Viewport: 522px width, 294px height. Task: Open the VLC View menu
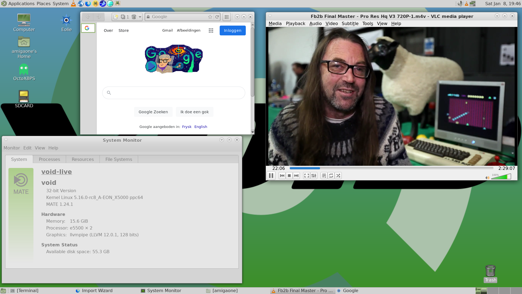click(382, 23)
